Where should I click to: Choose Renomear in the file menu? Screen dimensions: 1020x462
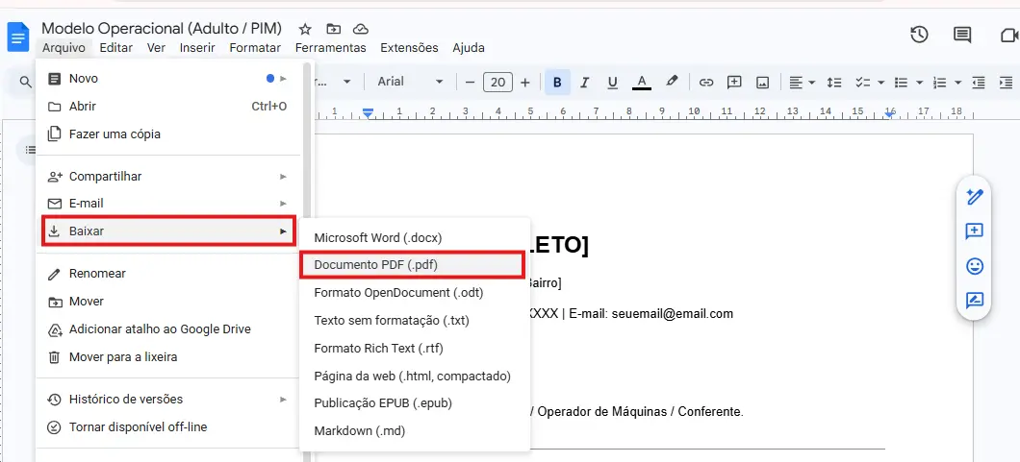[169, 274]
